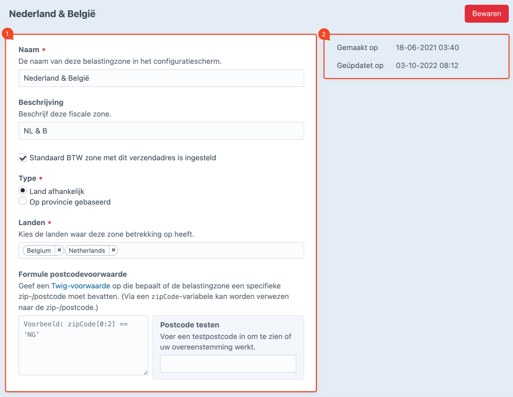
Task: Select Op provincie gebaseerd option
Action: 22,201
